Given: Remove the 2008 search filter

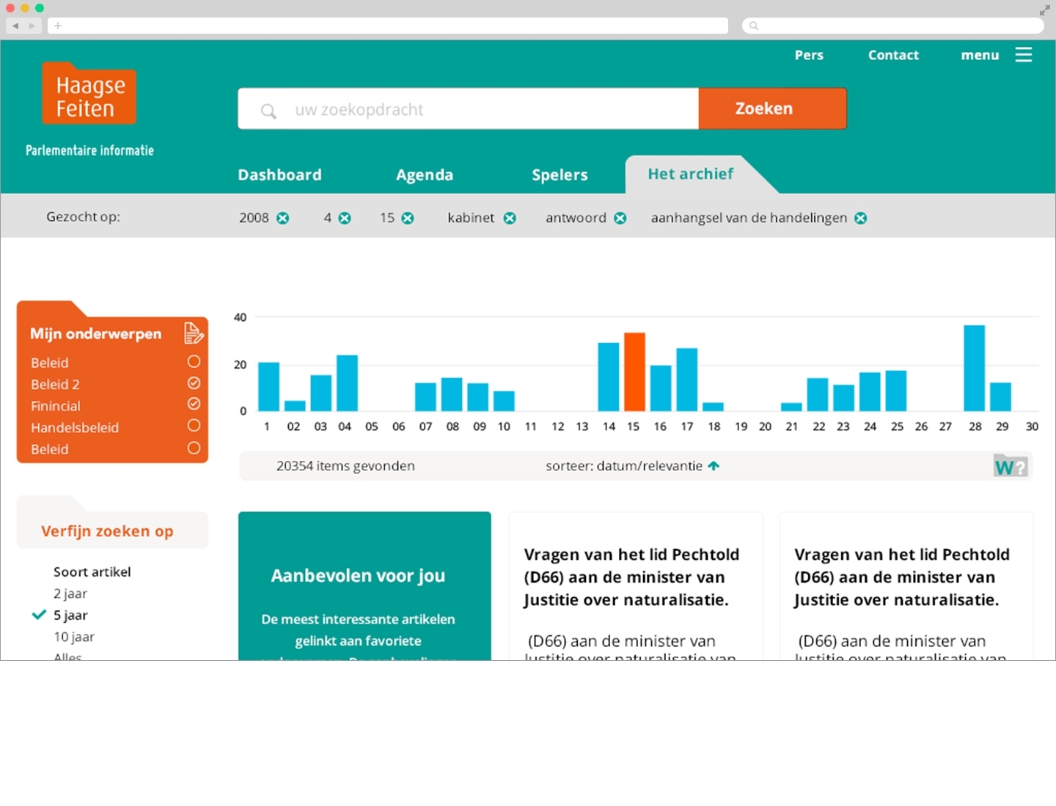Looking at the screenshot, I should (x=283, y=218).
